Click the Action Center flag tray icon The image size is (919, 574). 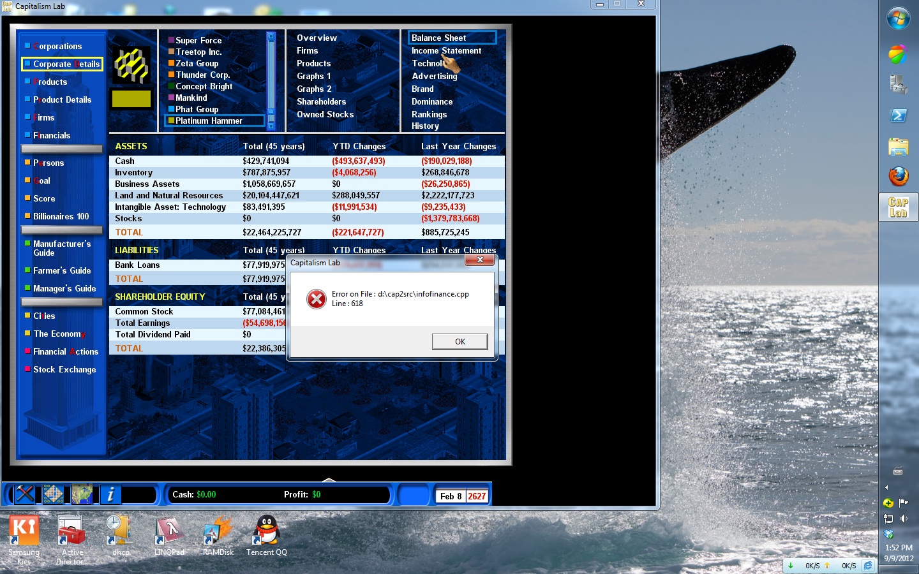pyautogui.click(x=904, y=503)
